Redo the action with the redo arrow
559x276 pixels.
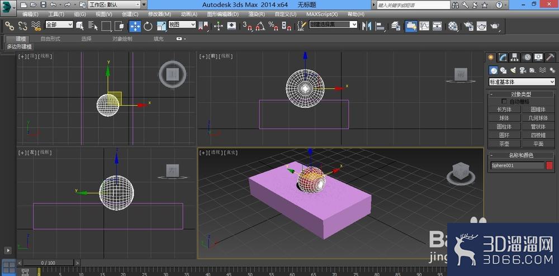[x=67, y=5]
